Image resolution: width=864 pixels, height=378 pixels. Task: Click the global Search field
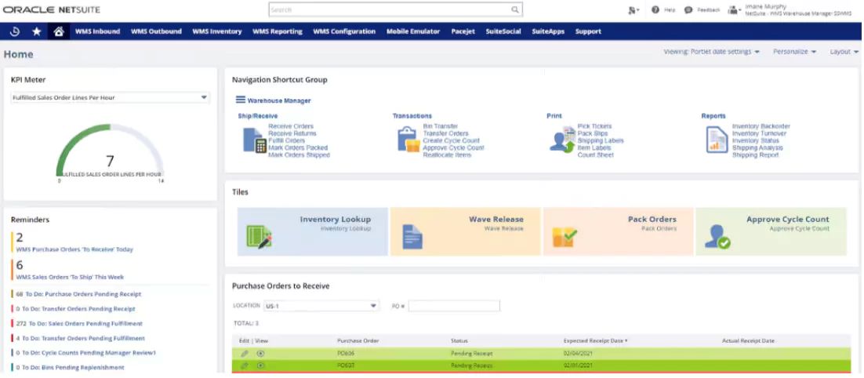396,9
